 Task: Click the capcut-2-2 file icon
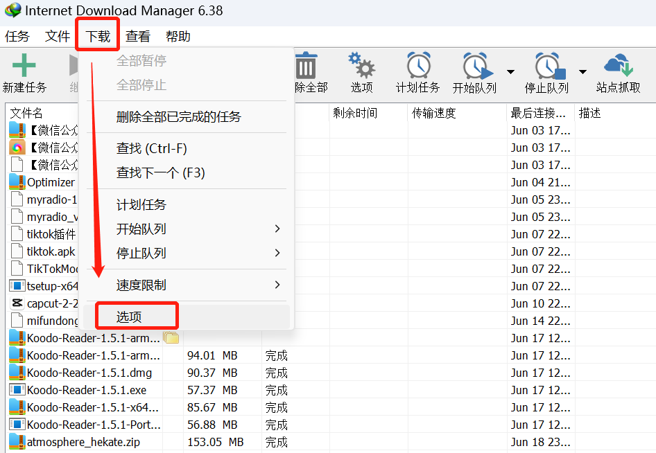pyautogui.click(x=17, y=303)
